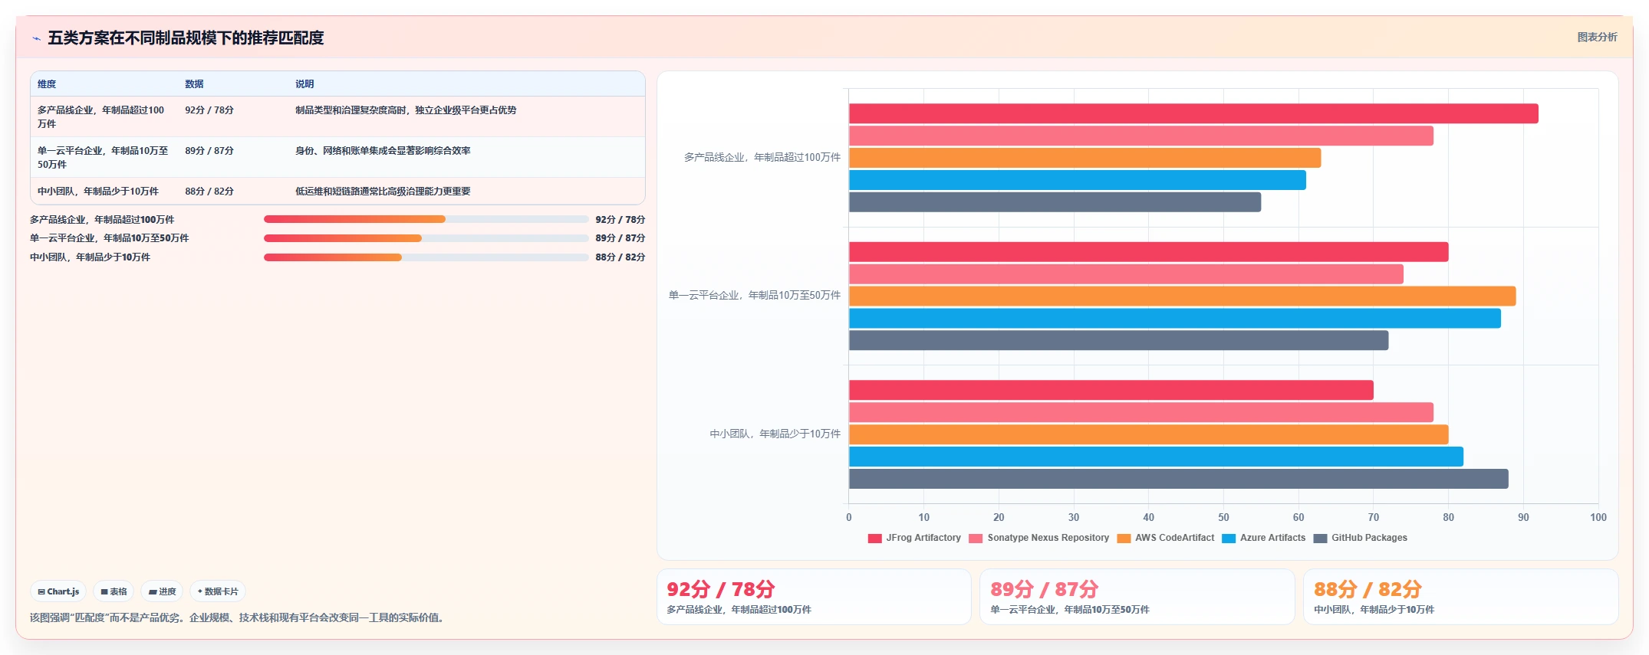This screenshot has width=1649, height=655.
Task: Select table cell 多产品线企业，年制品超过100万件
Action: tap(104, 117)
